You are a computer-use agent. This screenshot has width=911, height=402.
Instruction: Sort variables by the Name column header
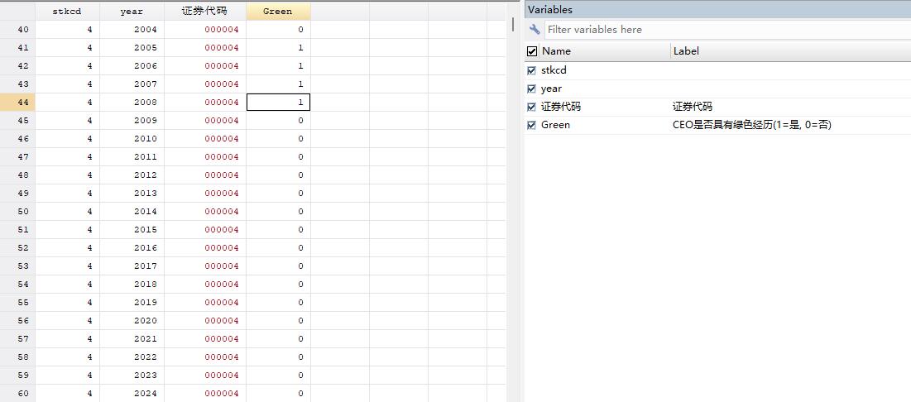[604, 51]
